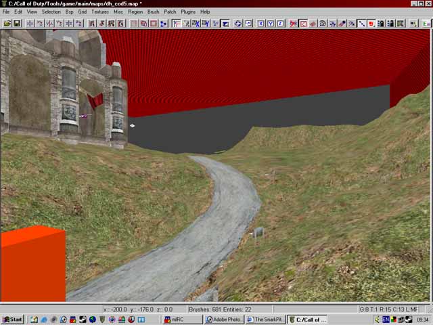Click the Save floppy disk icon
This screenshot has width=433, height=325.
pyautogui.click(x=17, y=23)
